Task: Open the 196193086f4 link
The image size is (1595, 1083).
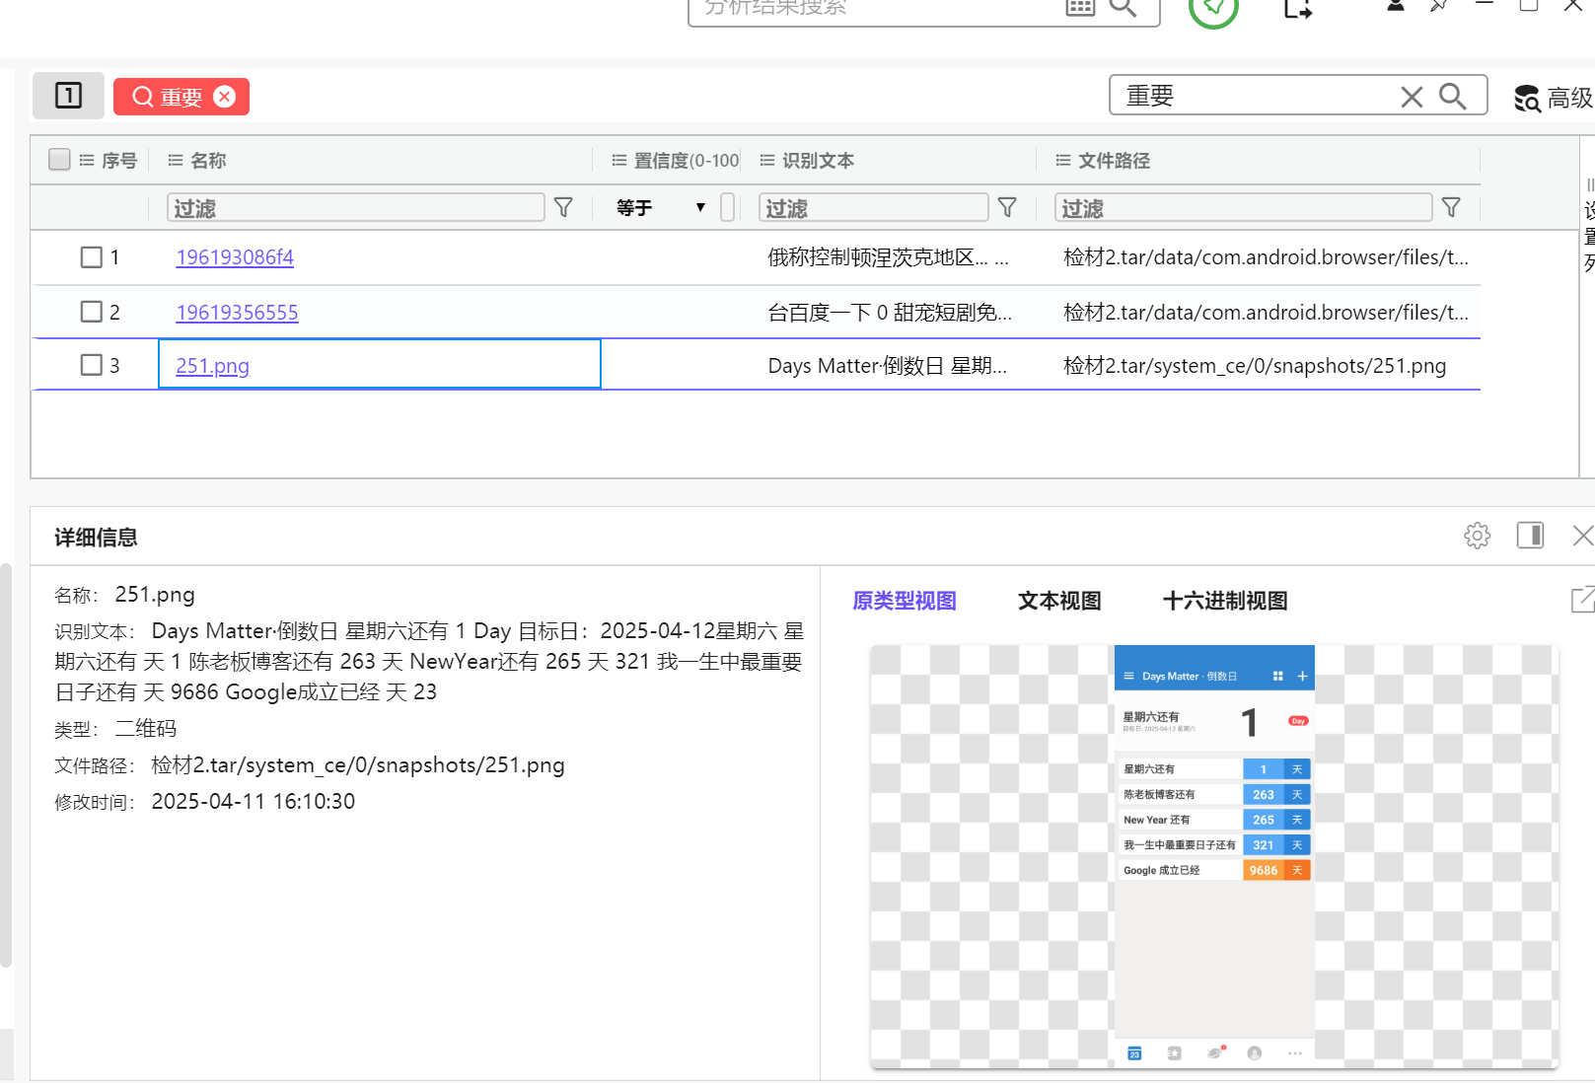Action: click(234, 256)
